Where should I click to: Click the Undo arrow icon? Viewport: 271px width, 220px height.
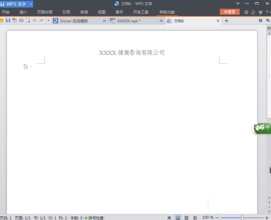click(35, 21)
